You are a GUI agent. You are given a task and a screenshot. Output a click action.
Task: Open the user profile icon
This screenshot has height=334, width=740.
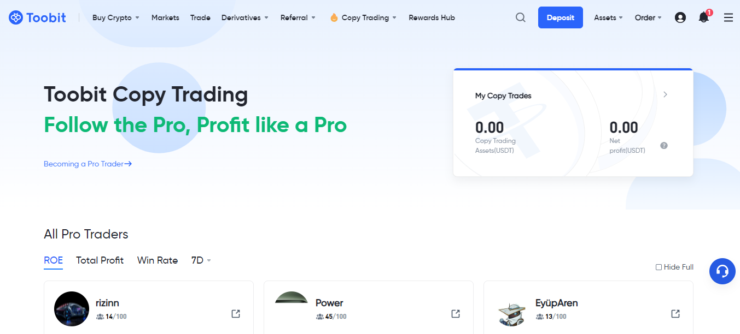click(x=680, y=17)
